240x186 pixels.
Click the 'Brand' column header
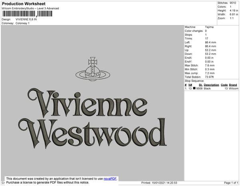coord(233,85)
